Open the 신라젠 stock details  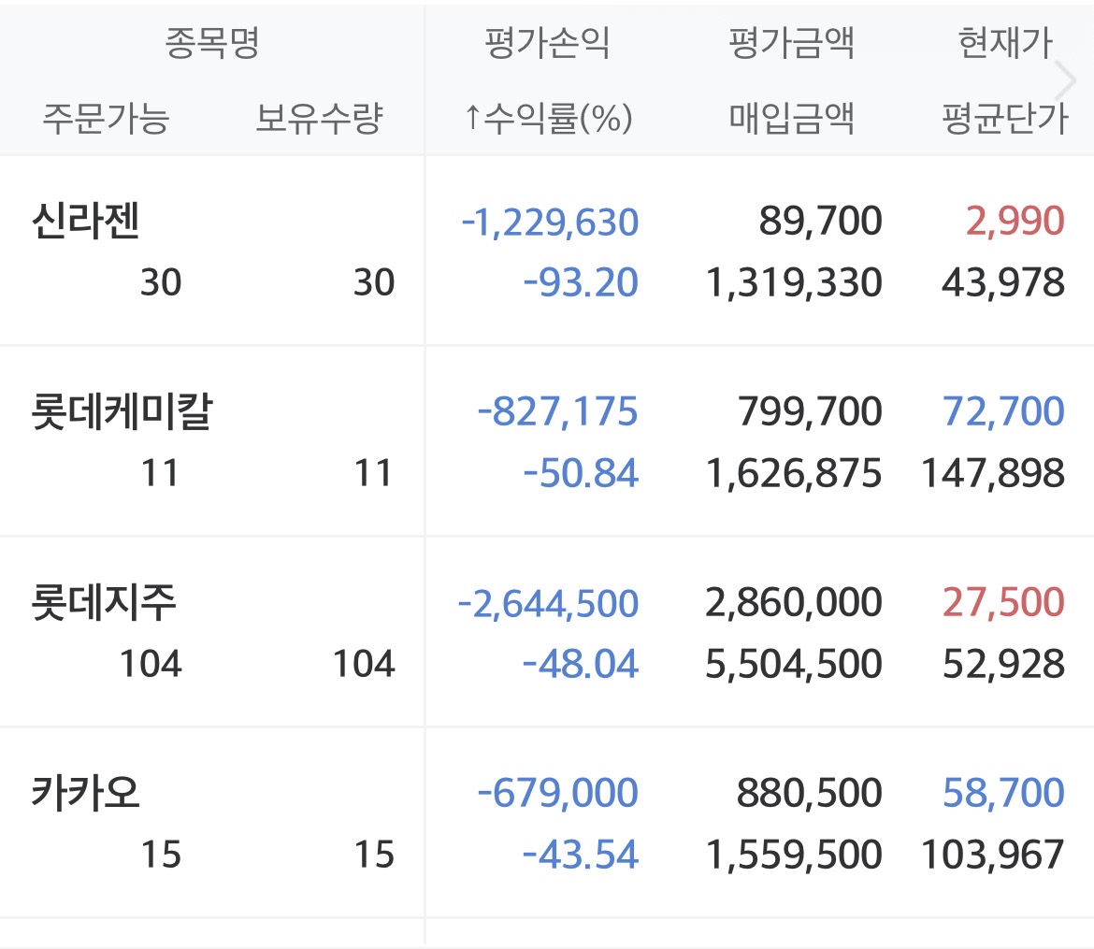[86, 223]
